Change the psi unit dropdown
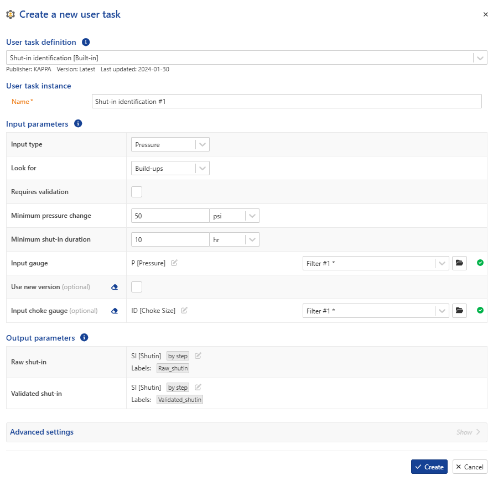This screenshot has height=481, width=493. [234, 216]
